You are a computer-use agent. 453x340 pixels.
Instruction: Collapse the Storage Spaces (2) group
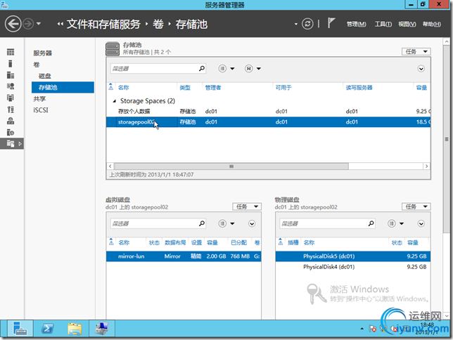[115, 101]
